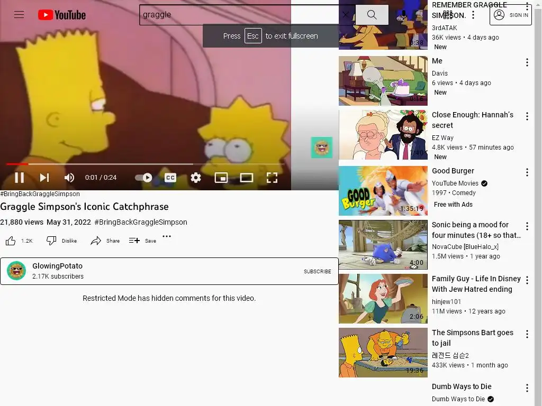Open Family Guy - Life In Disney title

pos(476,284)
